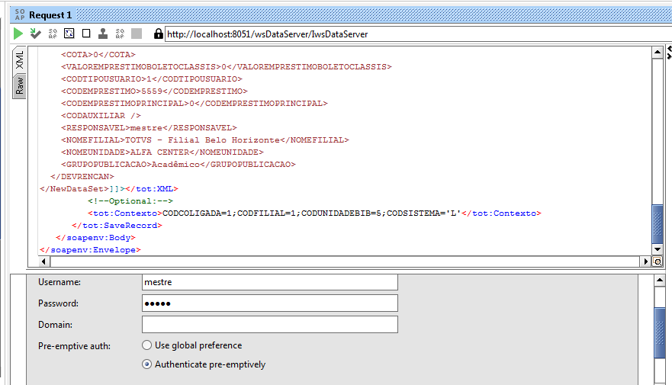The width and height of the screenshot is (672, 385).
Task: Switch to the Raw view tab
Action: 19,86
